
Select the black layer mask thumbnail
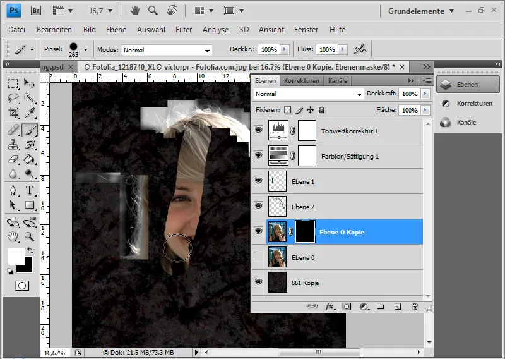306,231
